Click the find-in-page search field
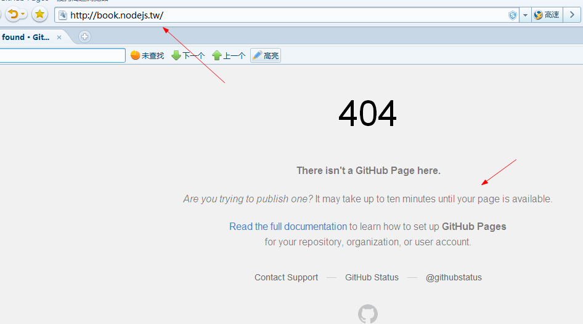 click(x=62, y=55)
